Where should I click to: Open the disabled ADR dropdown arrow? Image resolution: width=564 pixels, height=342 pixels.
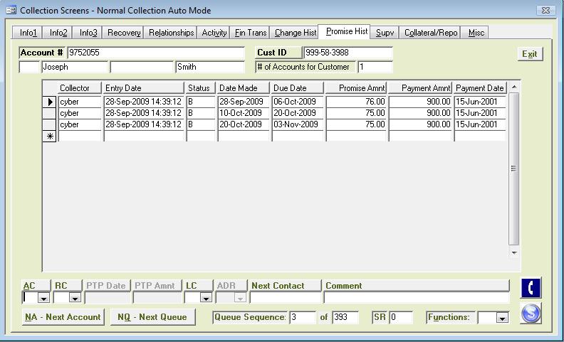coord(240,298)
